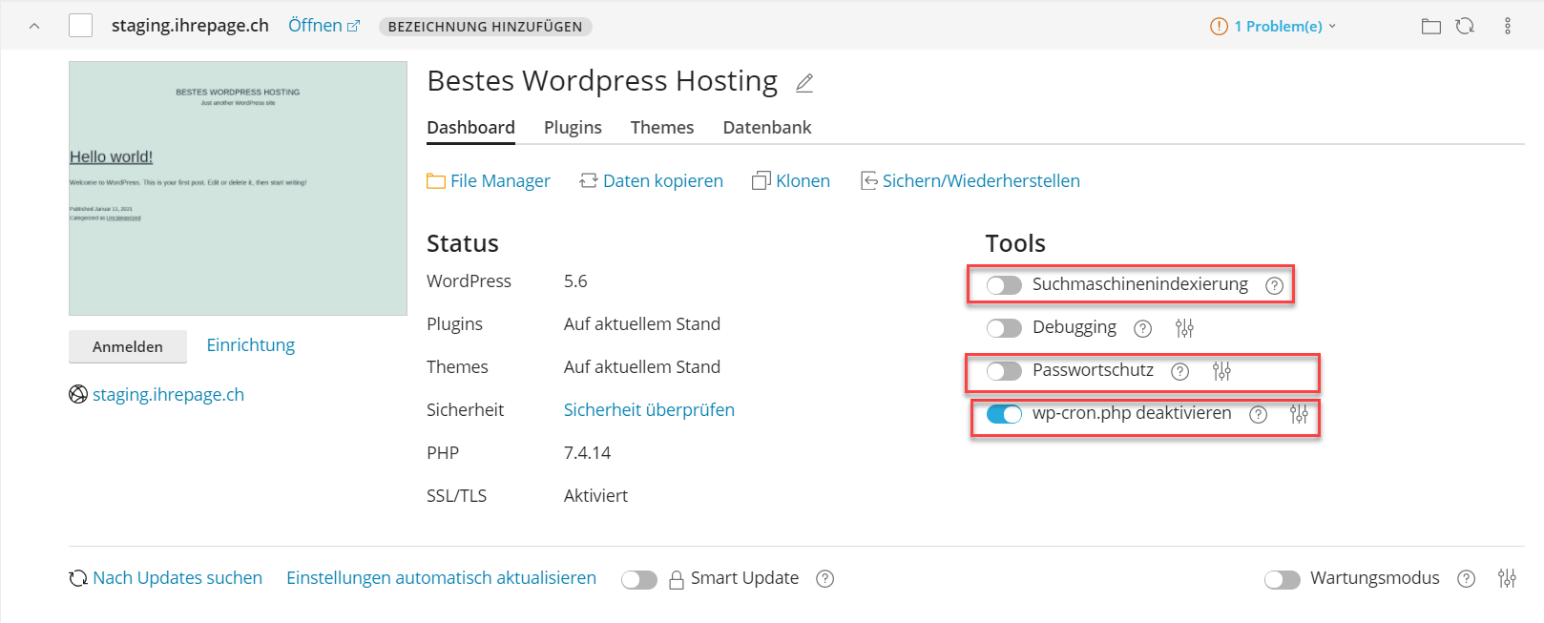
Task: Switch to the Dashboard tab
Action: click(x=470, y=128)
